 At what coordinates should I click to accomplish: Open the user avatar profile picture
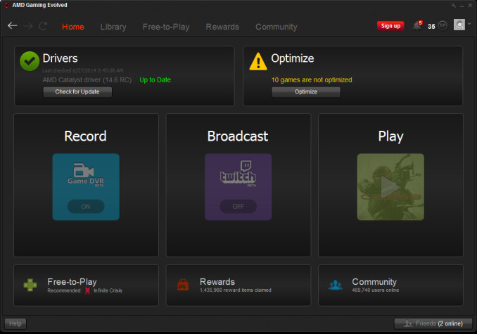[459, 25]
